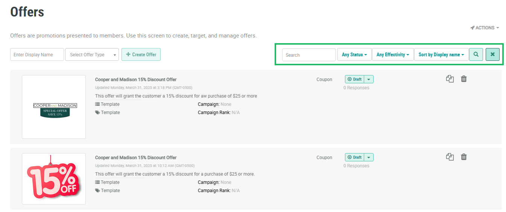Open the Select Offer Type combo box
Screen dimensions: 506x212
(92, 55)
